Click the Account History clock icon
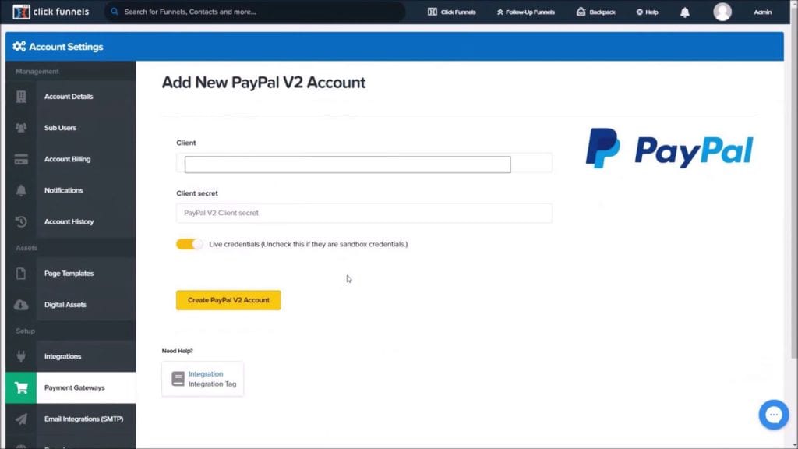 click(x=21, y=222)
